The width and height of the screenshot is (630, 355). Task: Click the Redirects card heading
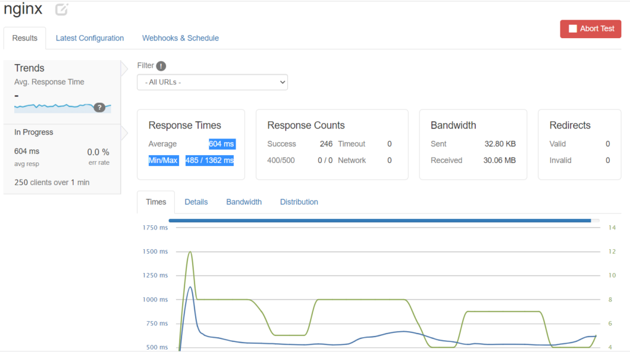coord(570,126)
